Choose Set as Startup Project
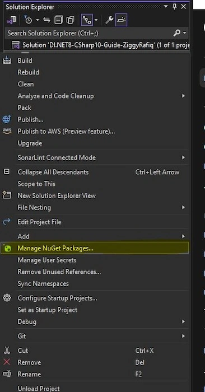 tap(47, 310)
